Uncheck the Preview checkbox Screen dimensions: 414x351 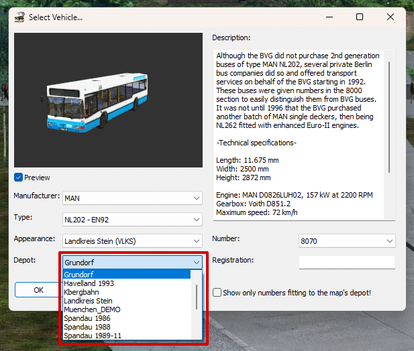pos(19,178)
